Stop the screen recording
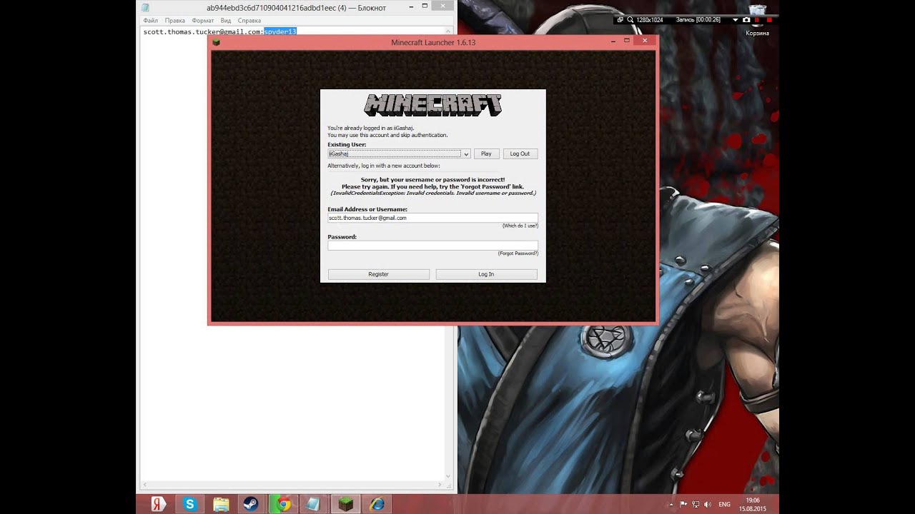Viewport: 915px width, 514px height. tap(768, 20)
